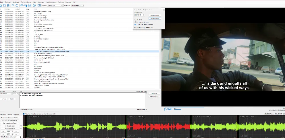
Task: Click the Startzeit field spinner
Action: point(11,93)
